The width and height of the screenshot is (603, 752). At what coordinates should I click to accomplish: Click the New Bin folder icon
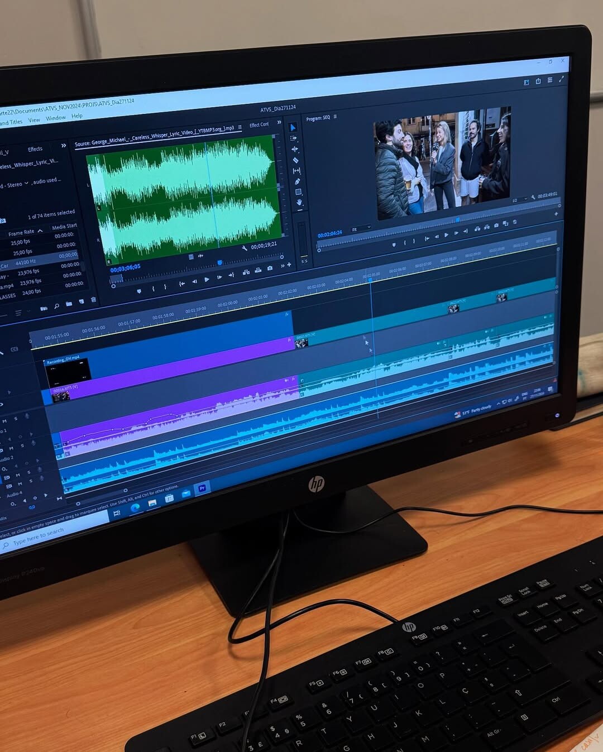[69, 304]
